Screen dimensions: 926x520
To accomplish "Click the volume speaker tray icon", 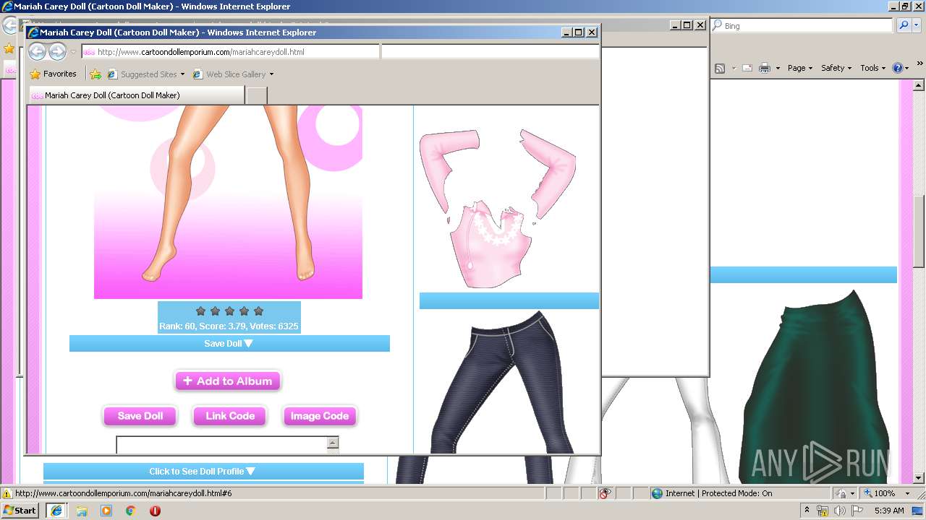I will [x=839, y=511].
